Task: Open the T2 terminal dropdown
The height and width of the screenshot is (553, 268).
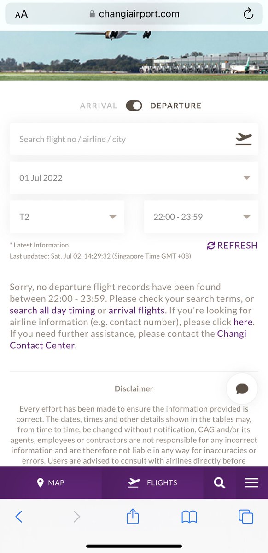Action: pyautogui.click(x=67, y=217)
